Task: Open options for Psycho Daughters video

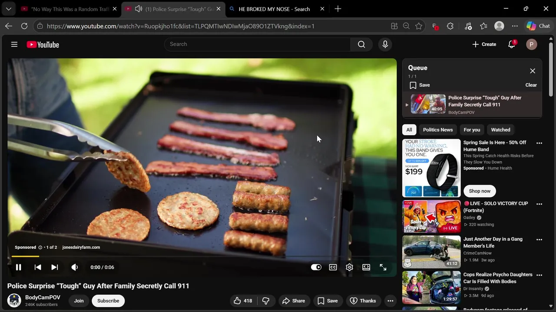Action: coord(539,275)
